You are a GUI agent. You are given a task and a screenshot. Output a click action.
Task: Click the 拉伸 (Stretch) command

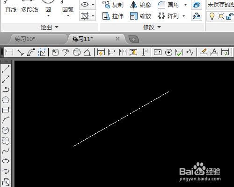click(113, 16)
